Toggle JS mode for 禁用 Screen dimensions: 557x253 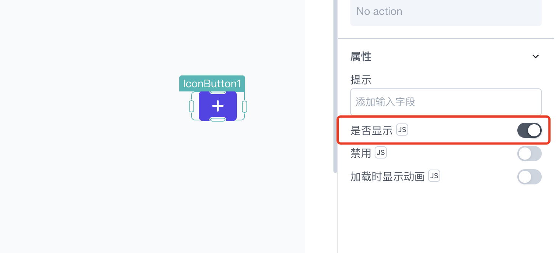(x=381, y=153)
